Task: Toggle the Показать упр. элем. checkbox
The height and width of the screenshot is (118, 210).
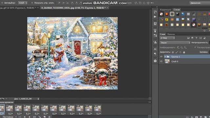Action: pos(32,3)
